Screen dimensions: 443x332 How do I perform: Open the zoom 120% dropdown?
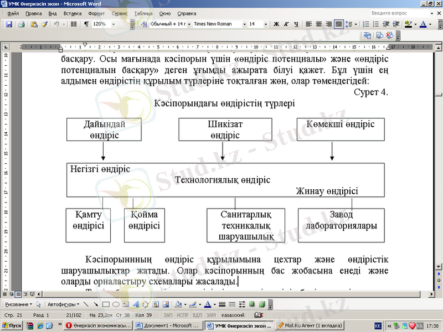(x=114, y=24)
